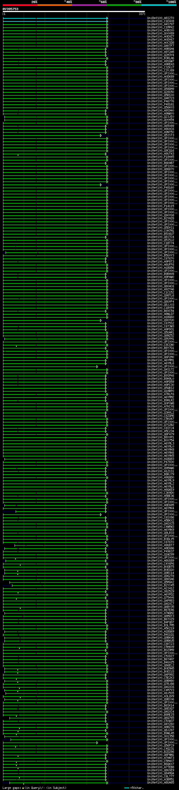Click the red 20% identity legend segment
The width and height of the screenshot is (179, 790).
(20, 5)
